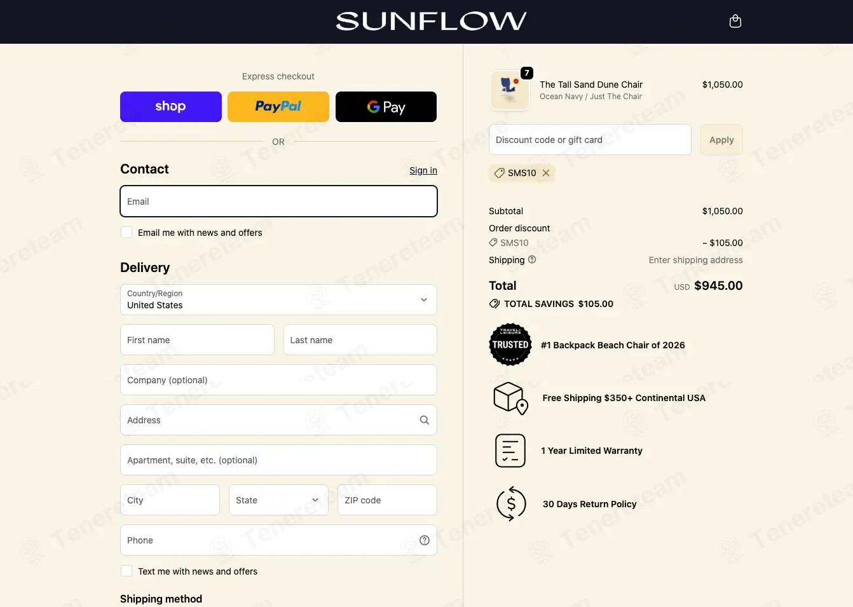
Task: Focus the First name field
Action: pyautogui.click(x=197, y=340)
